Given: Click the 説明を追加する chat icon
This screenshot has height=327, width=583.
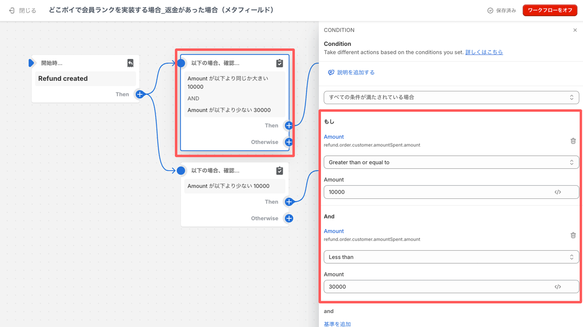Looking at the screenshot, I should tap(331, 72).
